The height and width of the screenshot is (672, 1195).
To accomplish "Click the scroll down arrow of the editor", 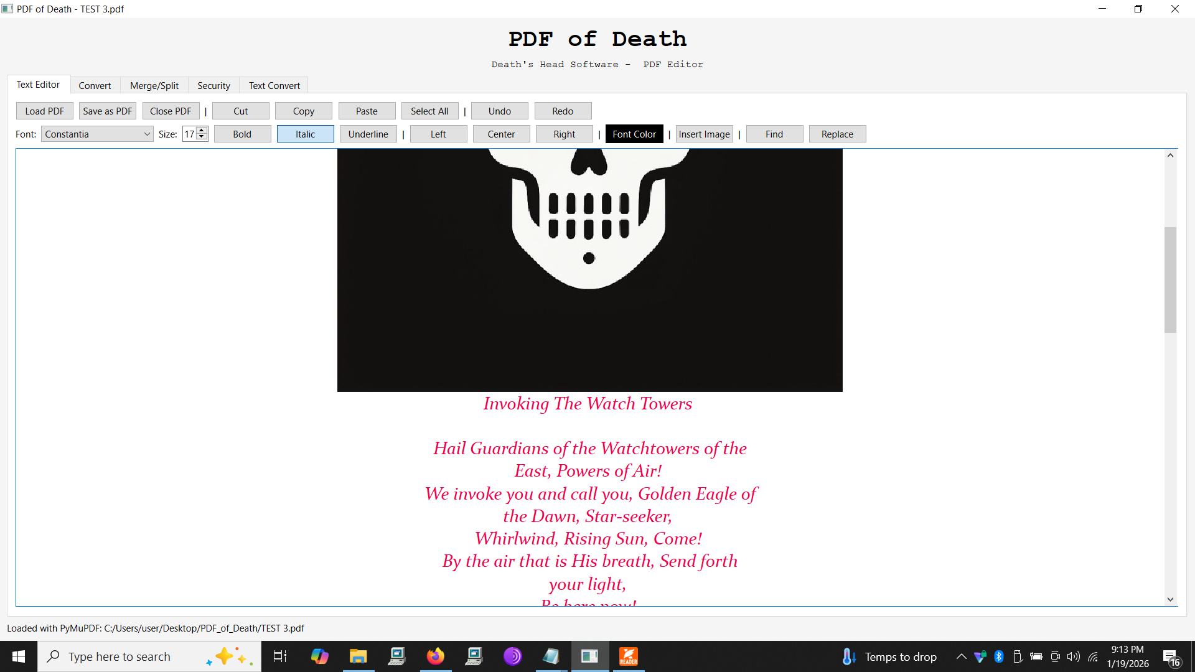I will pos(1170,599).
